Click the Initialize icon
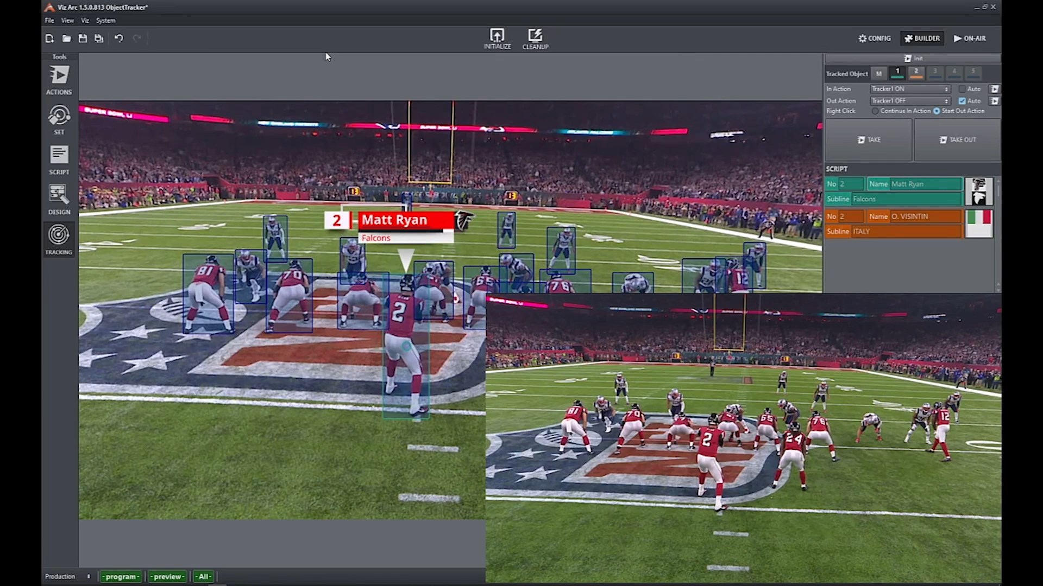The width and height of the screenshot is (1043, 586). click(x=497, y=39)
